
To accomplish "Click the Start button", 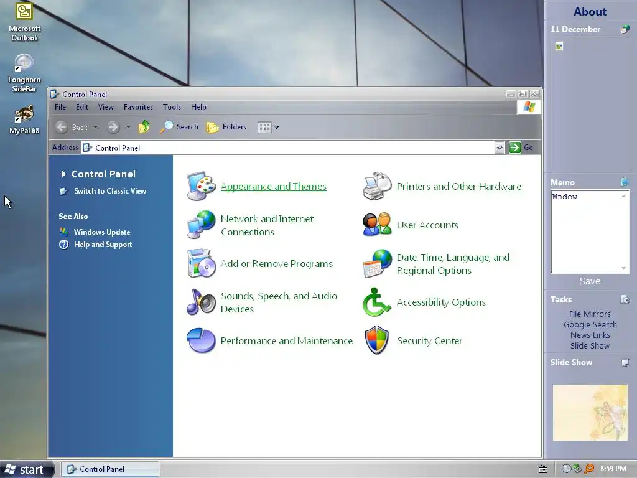I will 27,469.
